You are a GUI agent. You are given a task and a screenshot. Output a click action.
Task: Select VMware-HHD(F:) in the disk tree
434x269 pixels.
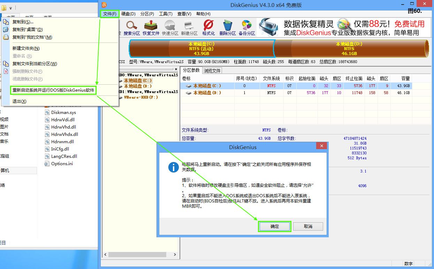tap(141, 97)
